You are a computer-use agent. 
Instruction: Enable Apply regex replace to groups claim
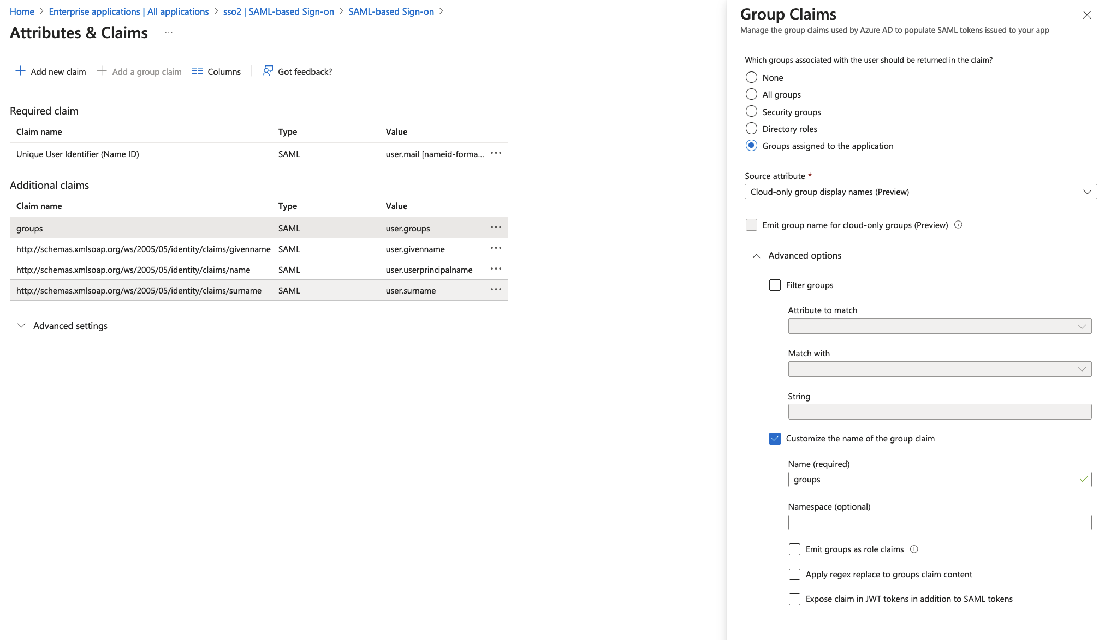(x=794, y=574)
